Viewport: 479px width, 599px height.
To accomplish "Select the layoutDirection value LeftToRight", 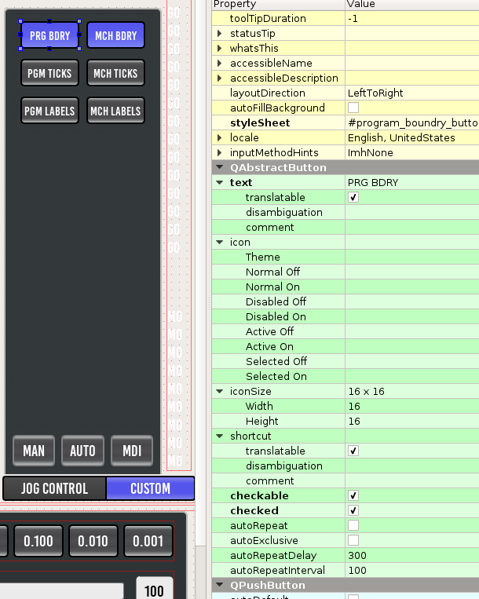I will (412, 93).
